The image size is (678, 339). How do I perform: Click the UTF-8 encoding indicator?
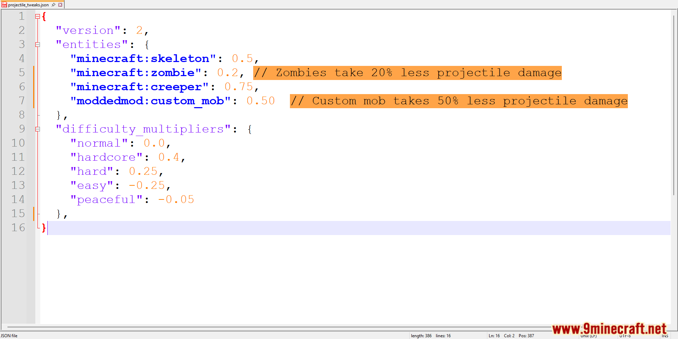point(625,336)
